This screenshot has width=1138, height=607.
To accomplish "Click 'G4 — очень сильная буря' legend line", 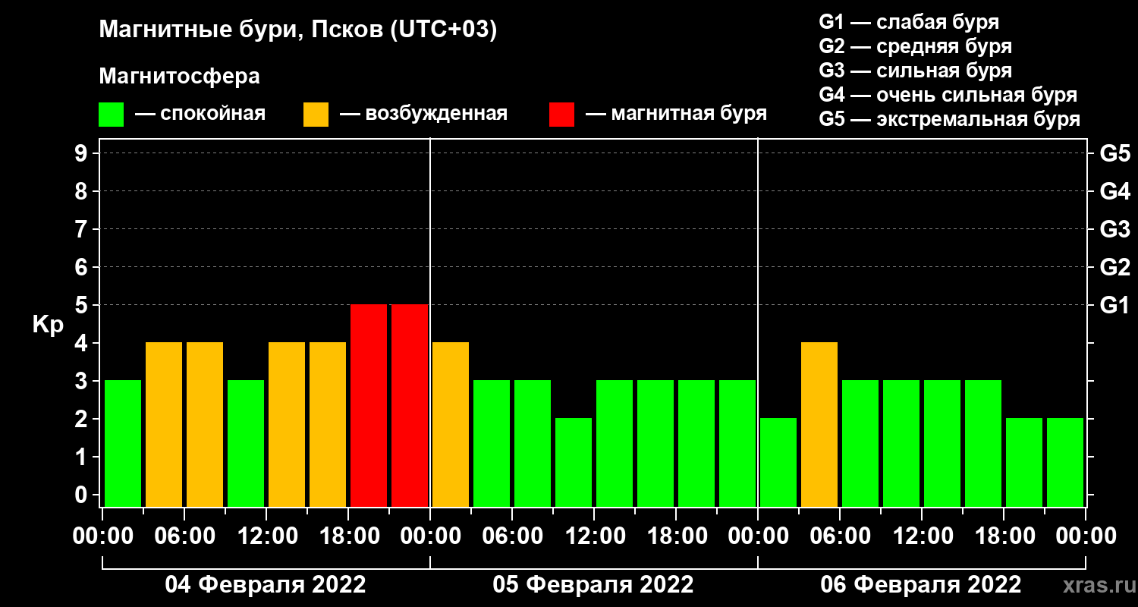I will [x=948, y=95].
